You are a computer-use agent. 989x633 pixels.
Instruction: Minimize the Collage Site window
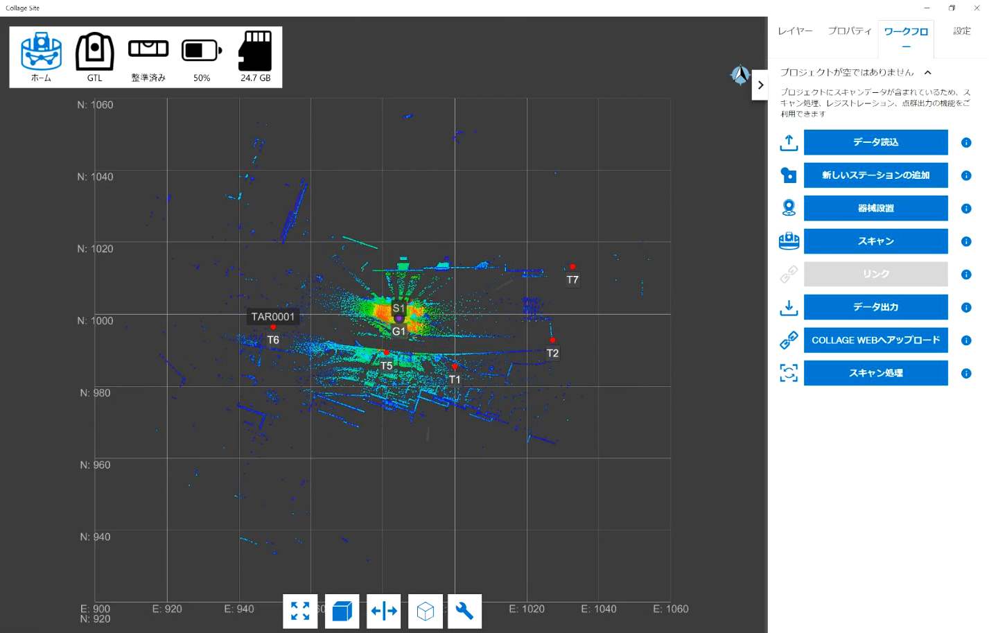point(927,8)
